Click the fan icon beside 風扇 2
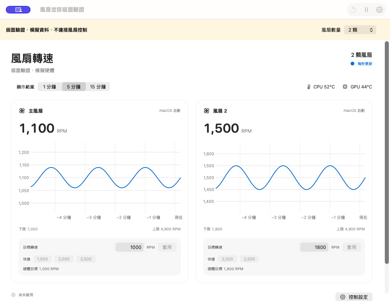Viewport: 390px width, 301px height. [207, 111]
